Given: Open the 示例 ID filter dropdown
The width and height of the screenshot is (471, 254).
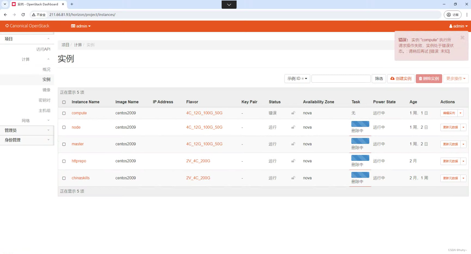Looking at the screenshot, I should pos(297,78).
